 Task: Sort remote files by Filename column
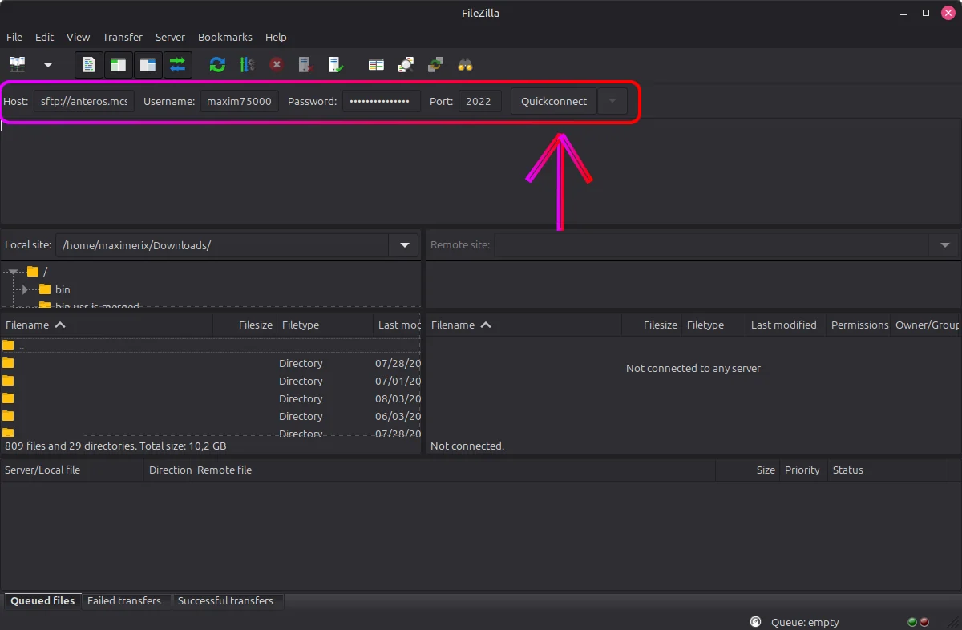coord(524,325)
